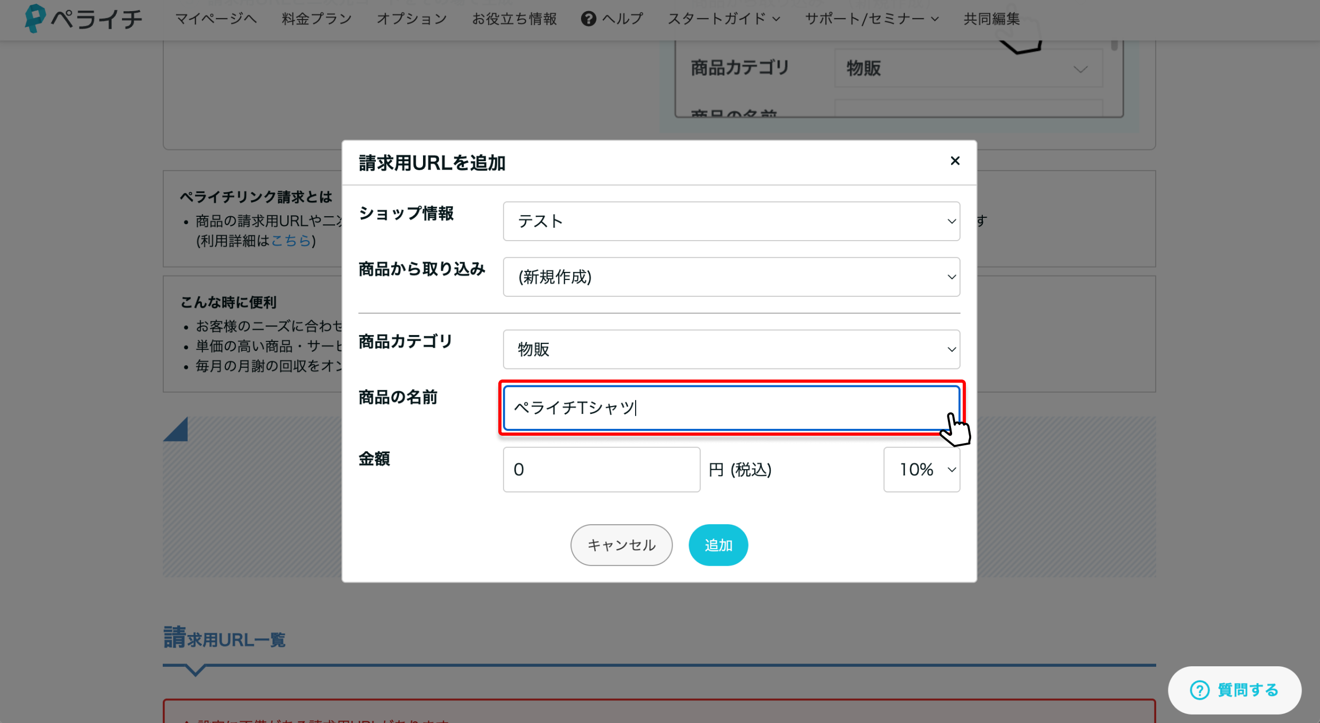Open 商品から取り込み dropdown
This screenshot has width=1320, height=723.
coord(731,277)
